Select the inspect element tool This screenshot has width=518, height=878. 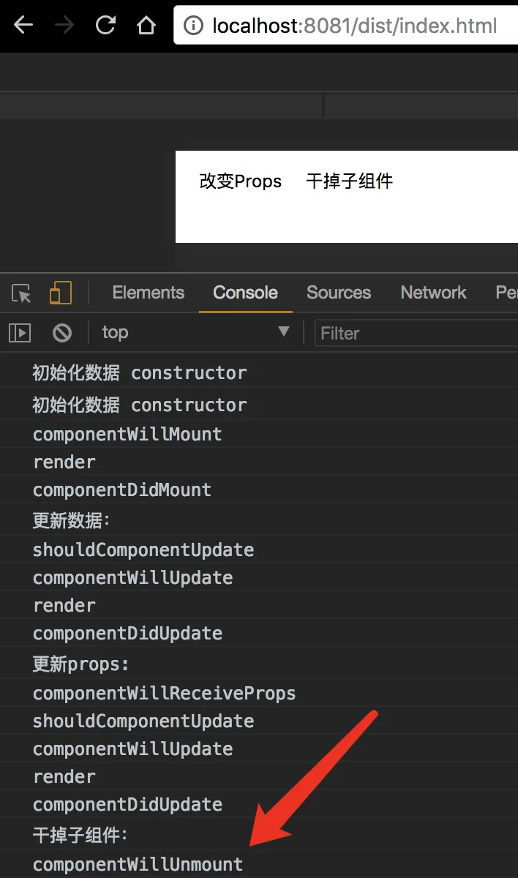tap(21, 293)
